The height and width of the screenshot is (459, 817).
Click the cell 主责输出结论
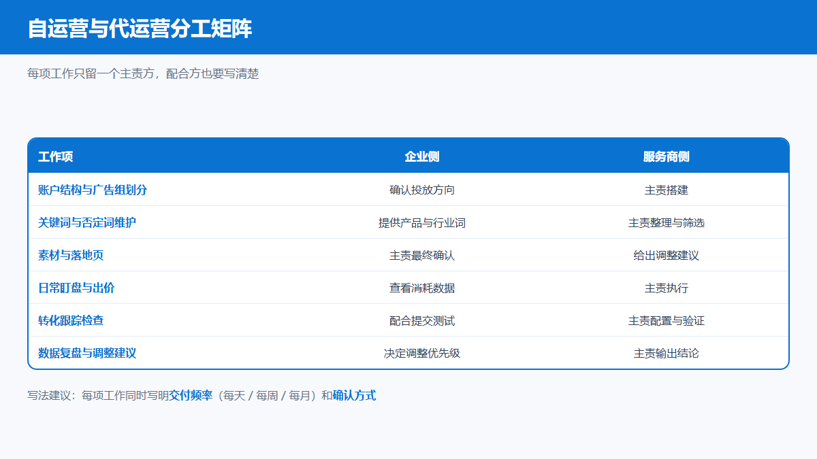[x=667, y=353]
